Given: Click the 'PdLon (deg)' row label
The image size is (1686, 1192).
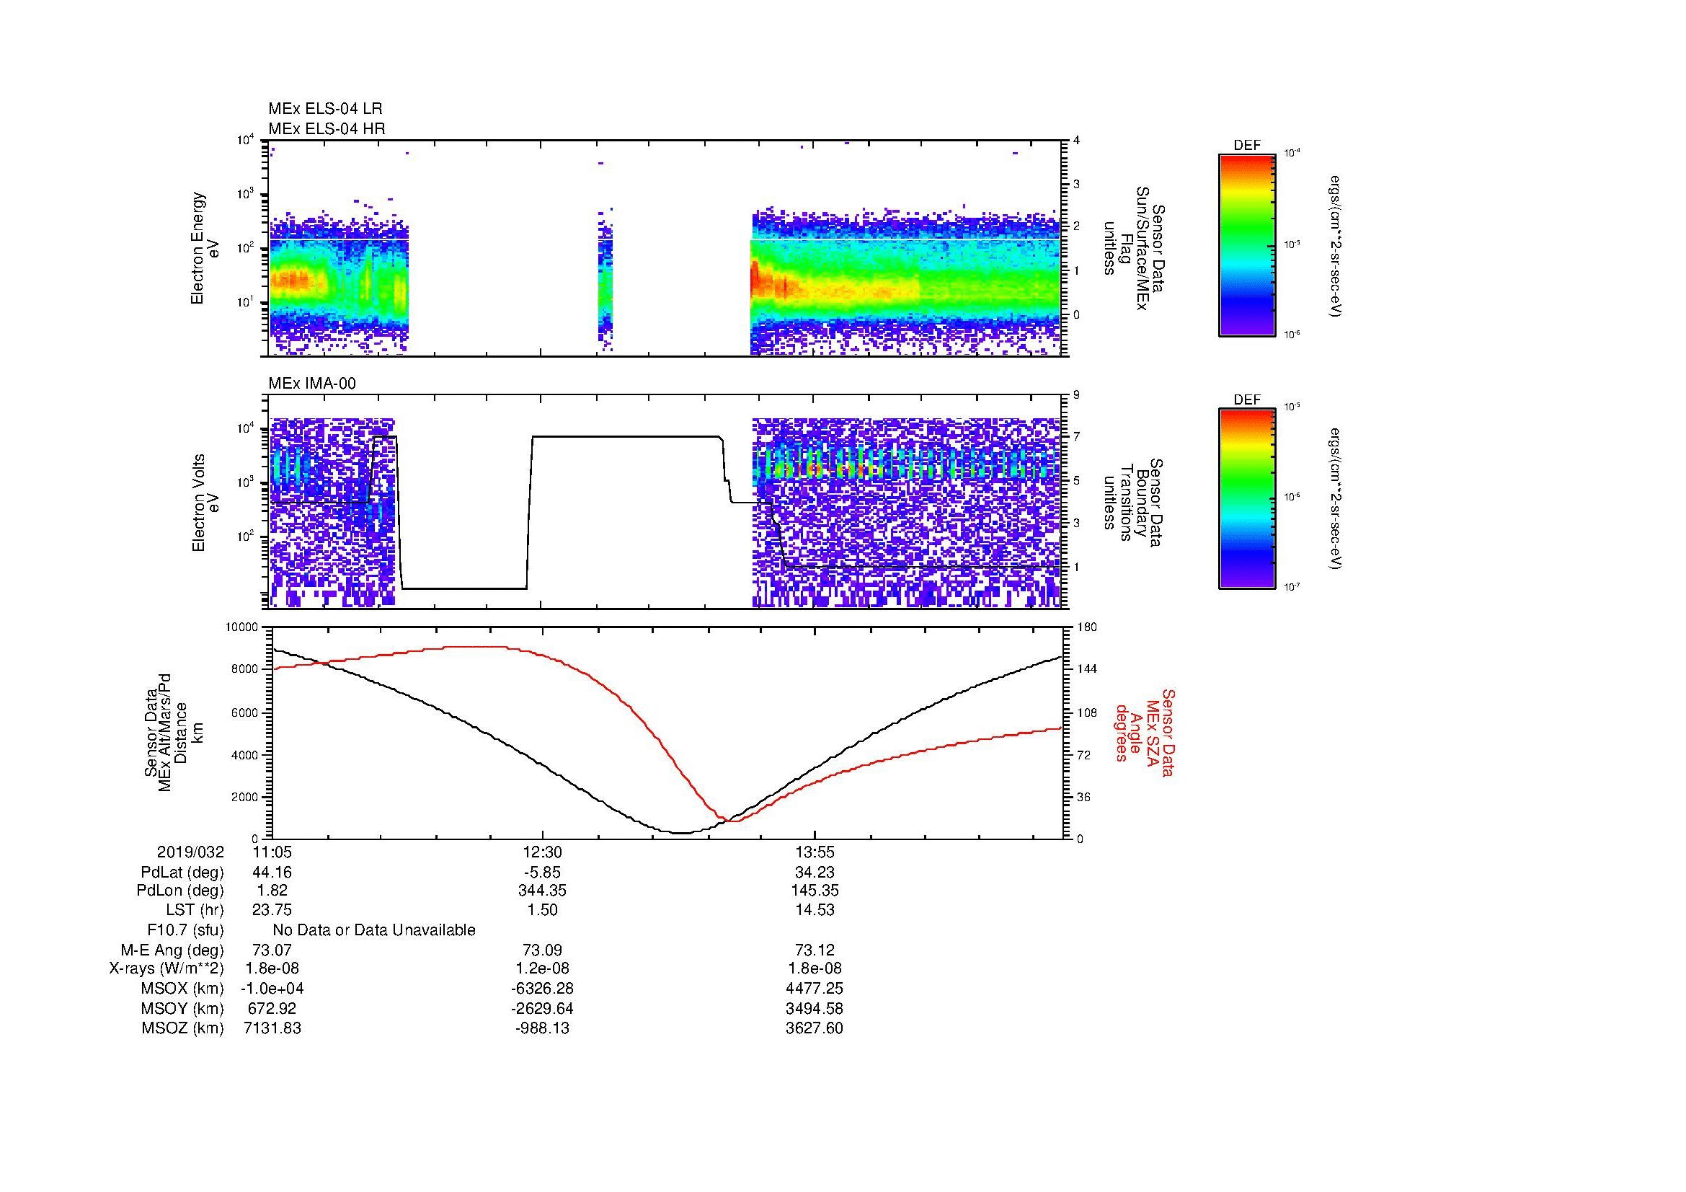Looking at the screenshot, I should 182,891.
